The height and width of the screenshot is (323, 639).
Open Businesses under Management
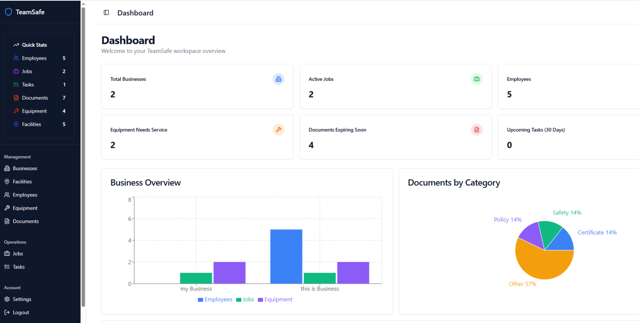point(25,169)
